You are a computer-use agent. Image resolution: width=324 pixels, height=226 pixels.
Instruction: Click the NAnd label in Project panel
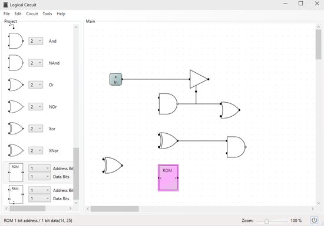click(x=54, y=63)
